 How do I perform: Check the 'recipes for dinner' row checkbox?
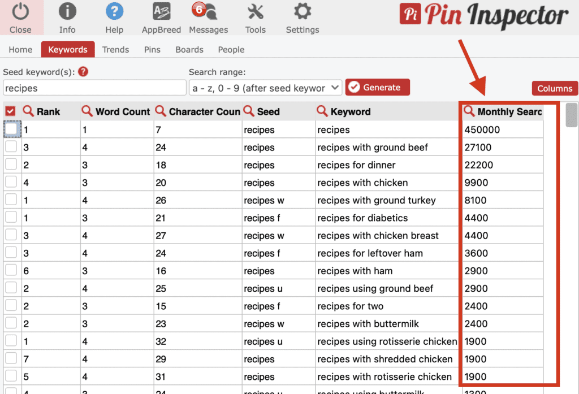[11, 164]
